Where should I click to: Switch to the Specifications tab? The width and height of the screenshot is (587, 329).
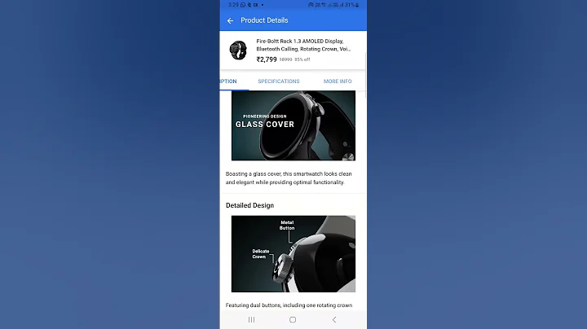[279, 81]
